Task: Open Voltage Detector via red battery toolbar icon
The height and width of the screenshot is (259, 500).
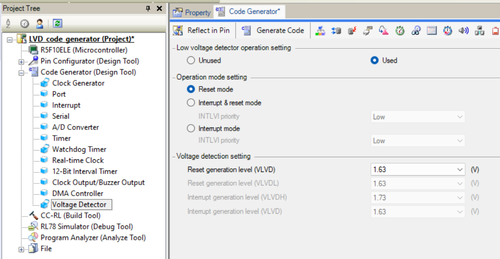Action: coord(495,31)
